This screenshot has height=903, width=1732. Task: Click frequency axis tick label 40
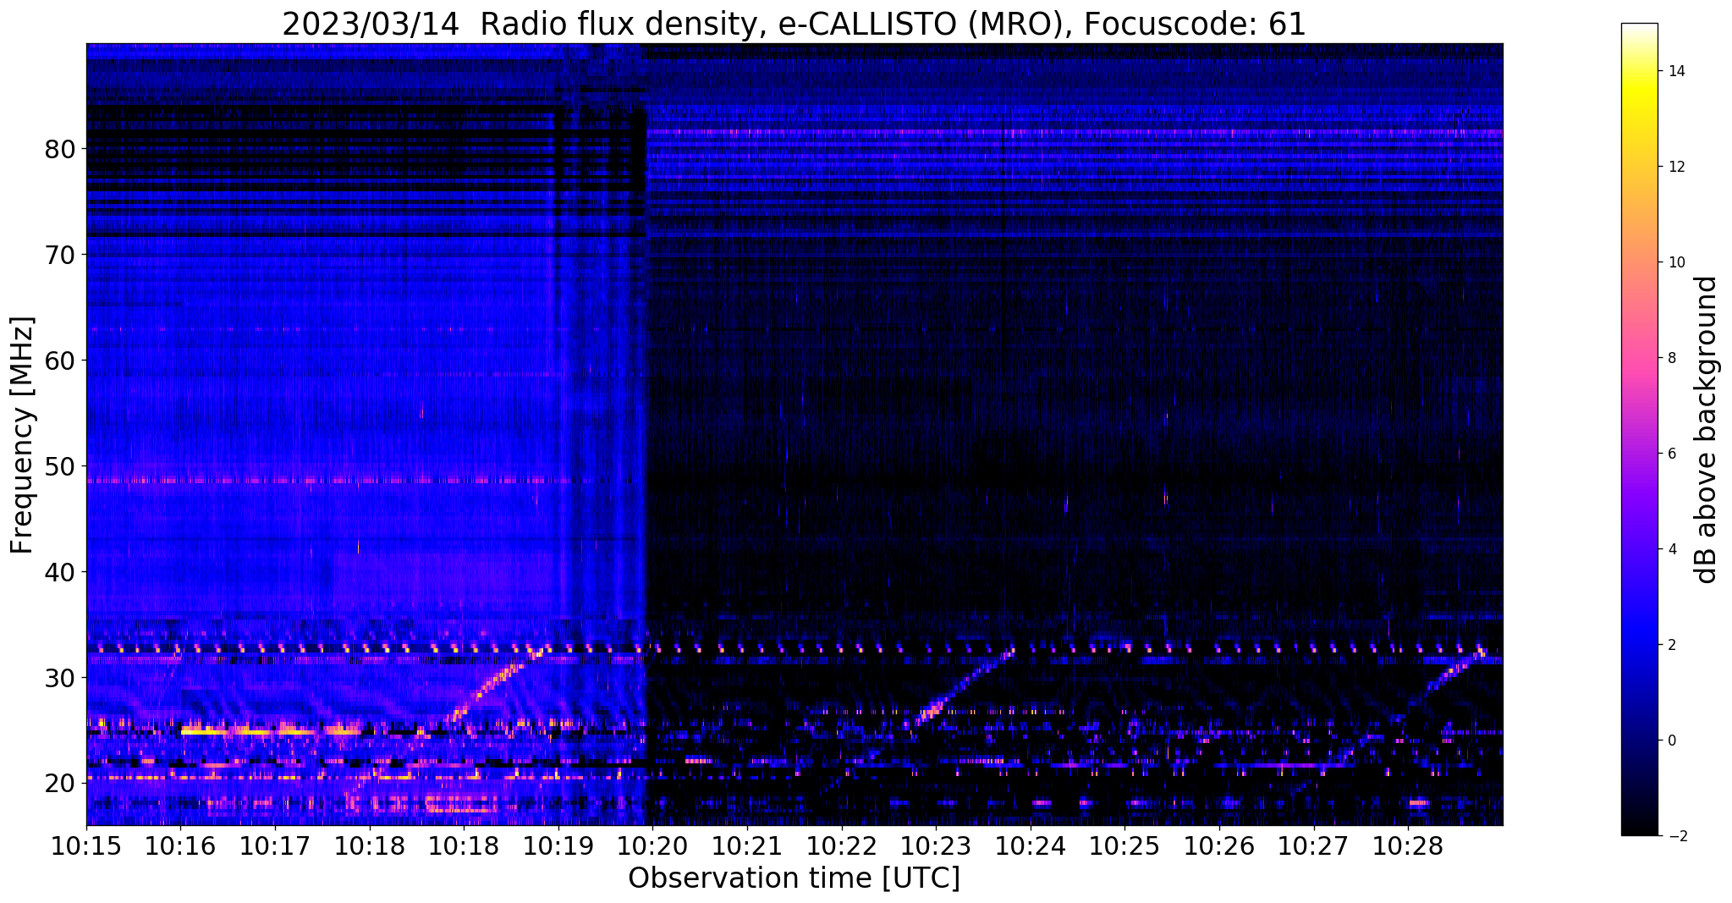point(60,572)
